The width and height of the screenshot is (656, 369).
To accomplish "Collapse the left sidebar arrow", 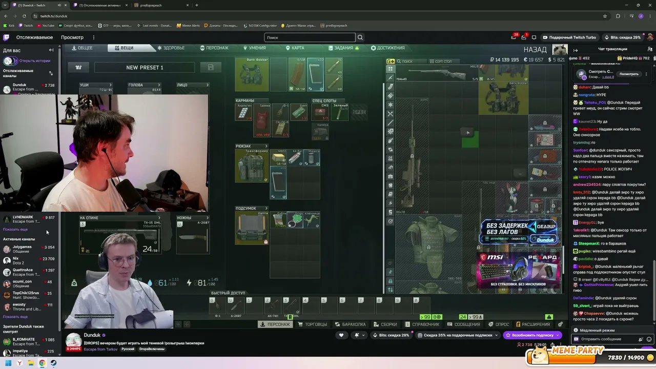I will 51,50.
